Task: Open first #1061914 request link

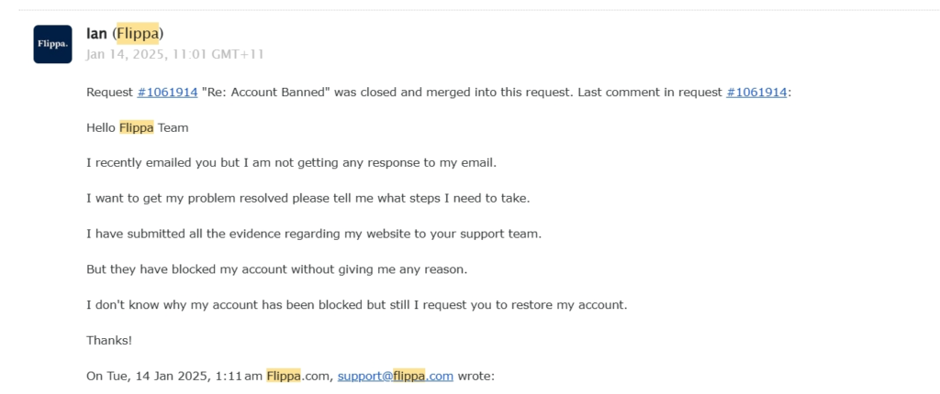Action: point(167,93)
